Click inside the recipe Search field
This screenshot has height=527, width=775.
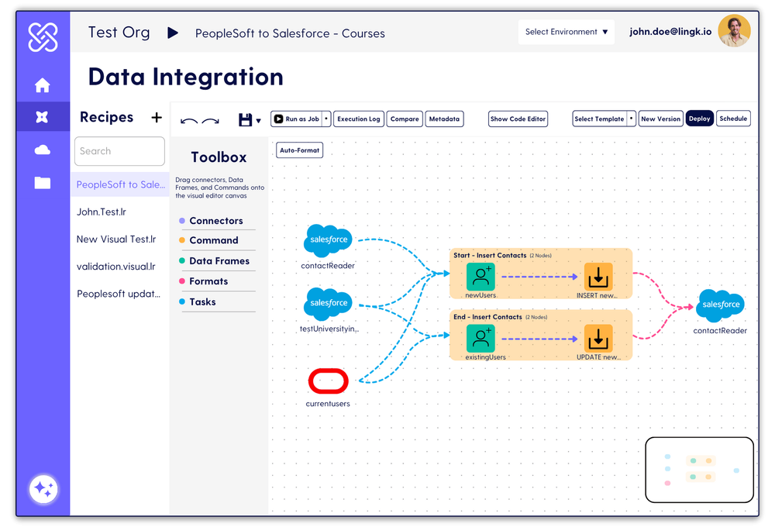119,151
